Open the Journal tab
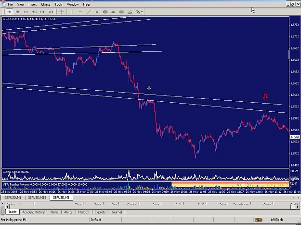301x225 pixels. pyautogui.click(x=117, y=212)
